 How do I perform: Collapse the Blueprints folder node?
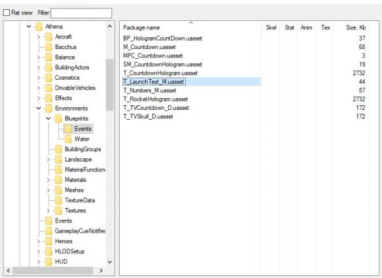48,118
